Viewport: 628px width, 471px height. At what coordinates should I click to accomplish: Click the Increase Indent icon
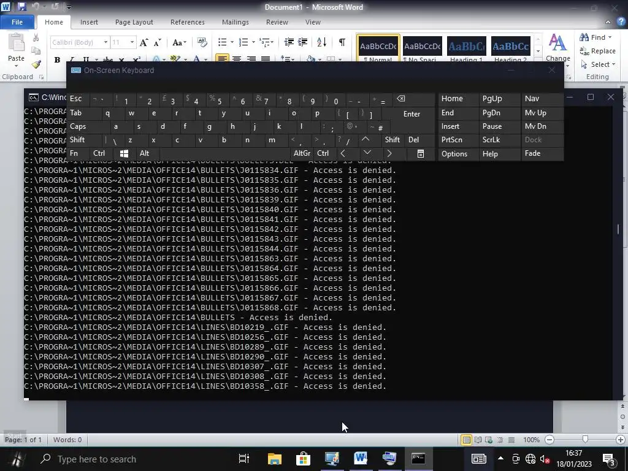303,42
